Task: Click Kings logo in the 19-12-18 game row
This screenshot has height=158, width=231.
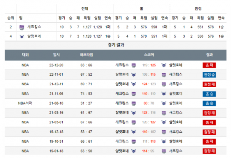Action: pyautogui.click(x=164, y=132)
